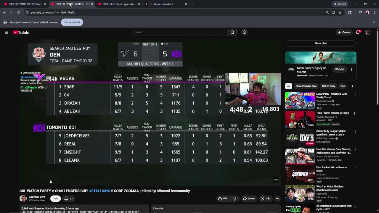Viewport: 379px width, 213px height.
Task: Click Show chat button
Action: point(321,43)
